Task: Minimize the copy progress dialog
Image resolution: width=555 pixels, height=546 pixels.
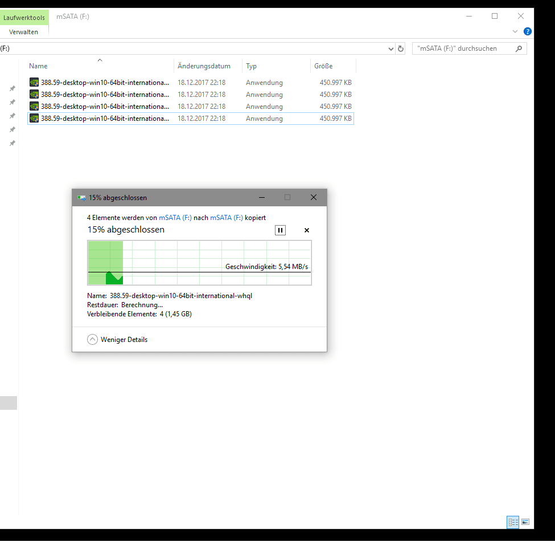Action: (262, 197)
